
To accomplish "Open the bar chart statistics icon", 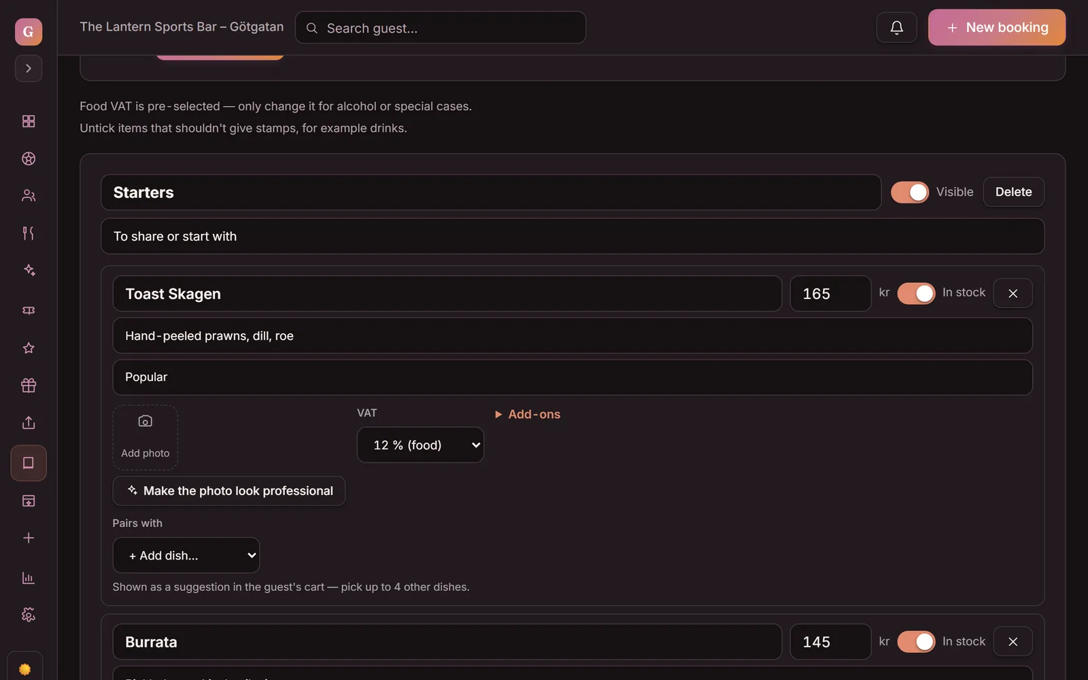I will 29,578.
